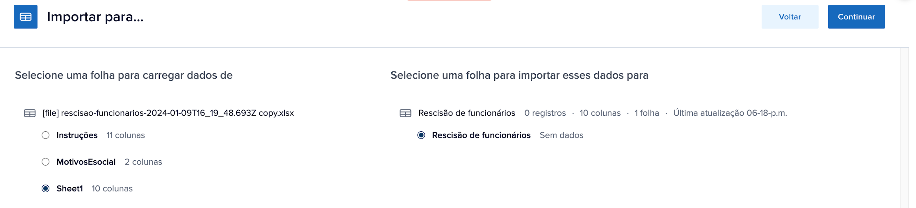This screenshot has height=208, width=916.
Task: Click the 11 colunas text next to Instruções
Action: (126, 135)
